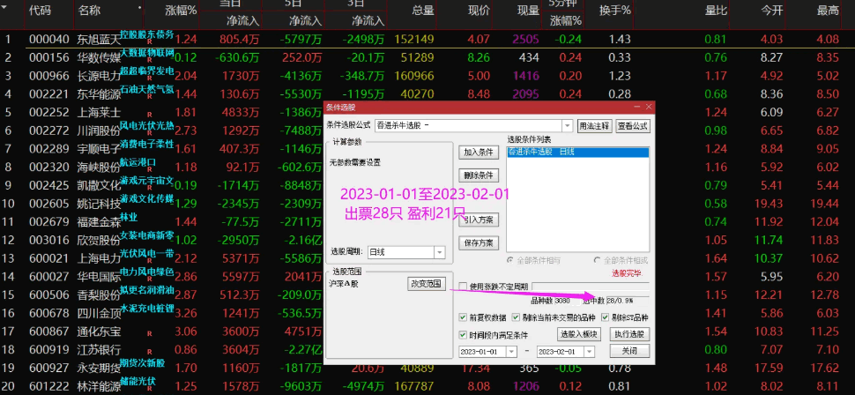Click the progress bar beside 使用涨跌不定周期
The height and width of the screenshot is (395, 855).
click(x=591, y=287)
